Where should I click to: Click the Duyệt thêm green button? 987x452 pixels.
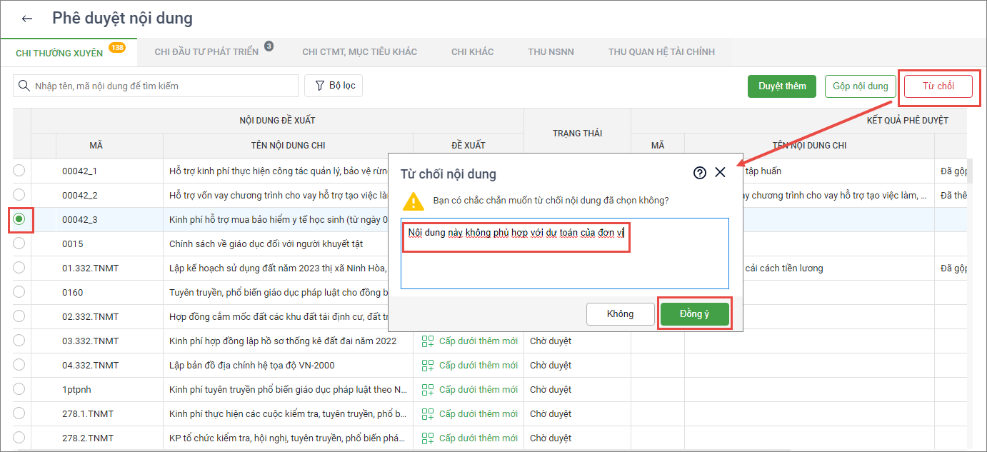(x=782, y=86)
